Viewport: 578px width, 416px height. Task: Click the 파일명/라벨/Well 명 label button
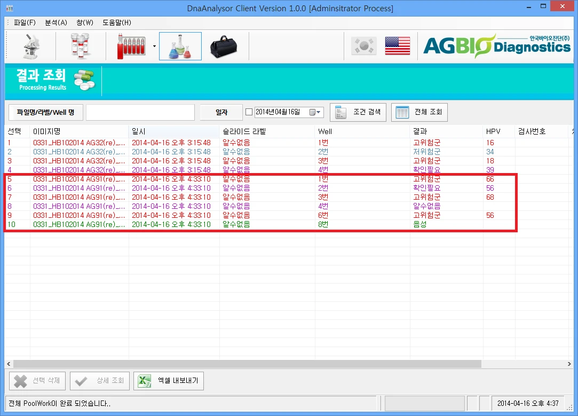[x=46, y=112]
